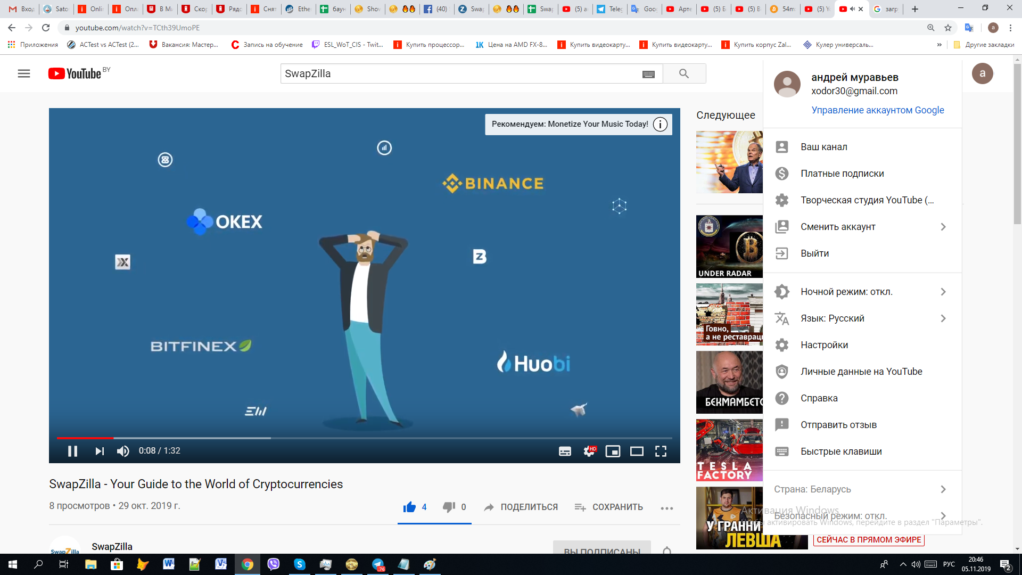The height and width of the screenshot is (575, 1022).
Task: Expand Сменить аккаунт submenu
Action: pos(862,227)
